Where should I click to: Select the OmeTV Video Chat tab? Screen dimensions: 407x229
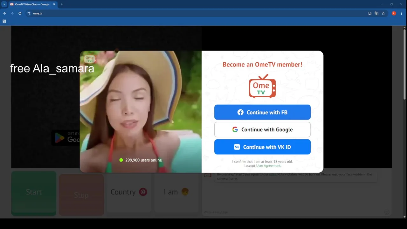point(32,4)
